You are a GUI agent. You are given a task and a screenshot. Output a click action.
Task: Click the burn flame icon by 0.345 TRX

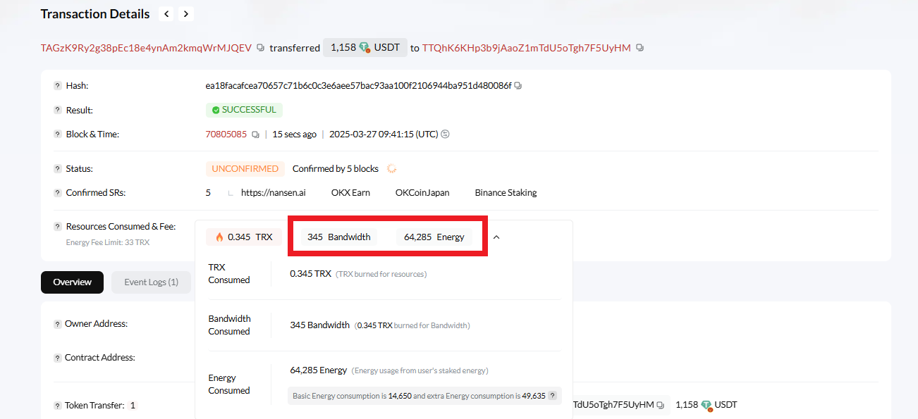(x=219, y=237)
